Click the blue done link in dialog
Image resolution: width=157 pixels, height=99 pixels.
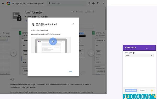70,71
